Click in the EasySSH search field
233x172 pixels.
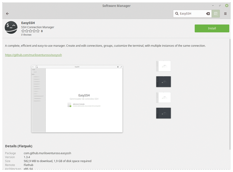coord(192,14)
